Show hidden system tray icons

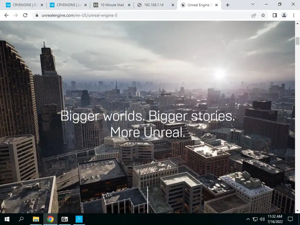pyautogui.click(x=248, y=219)
